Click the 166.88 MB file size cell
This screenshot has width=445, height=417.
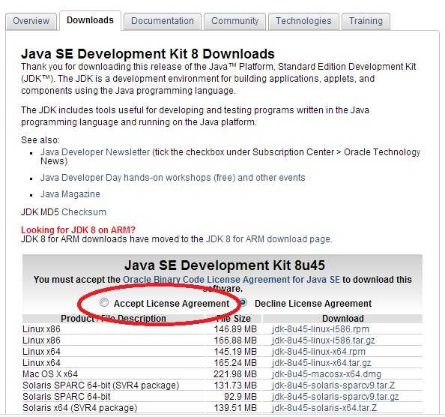click(235, 340)
